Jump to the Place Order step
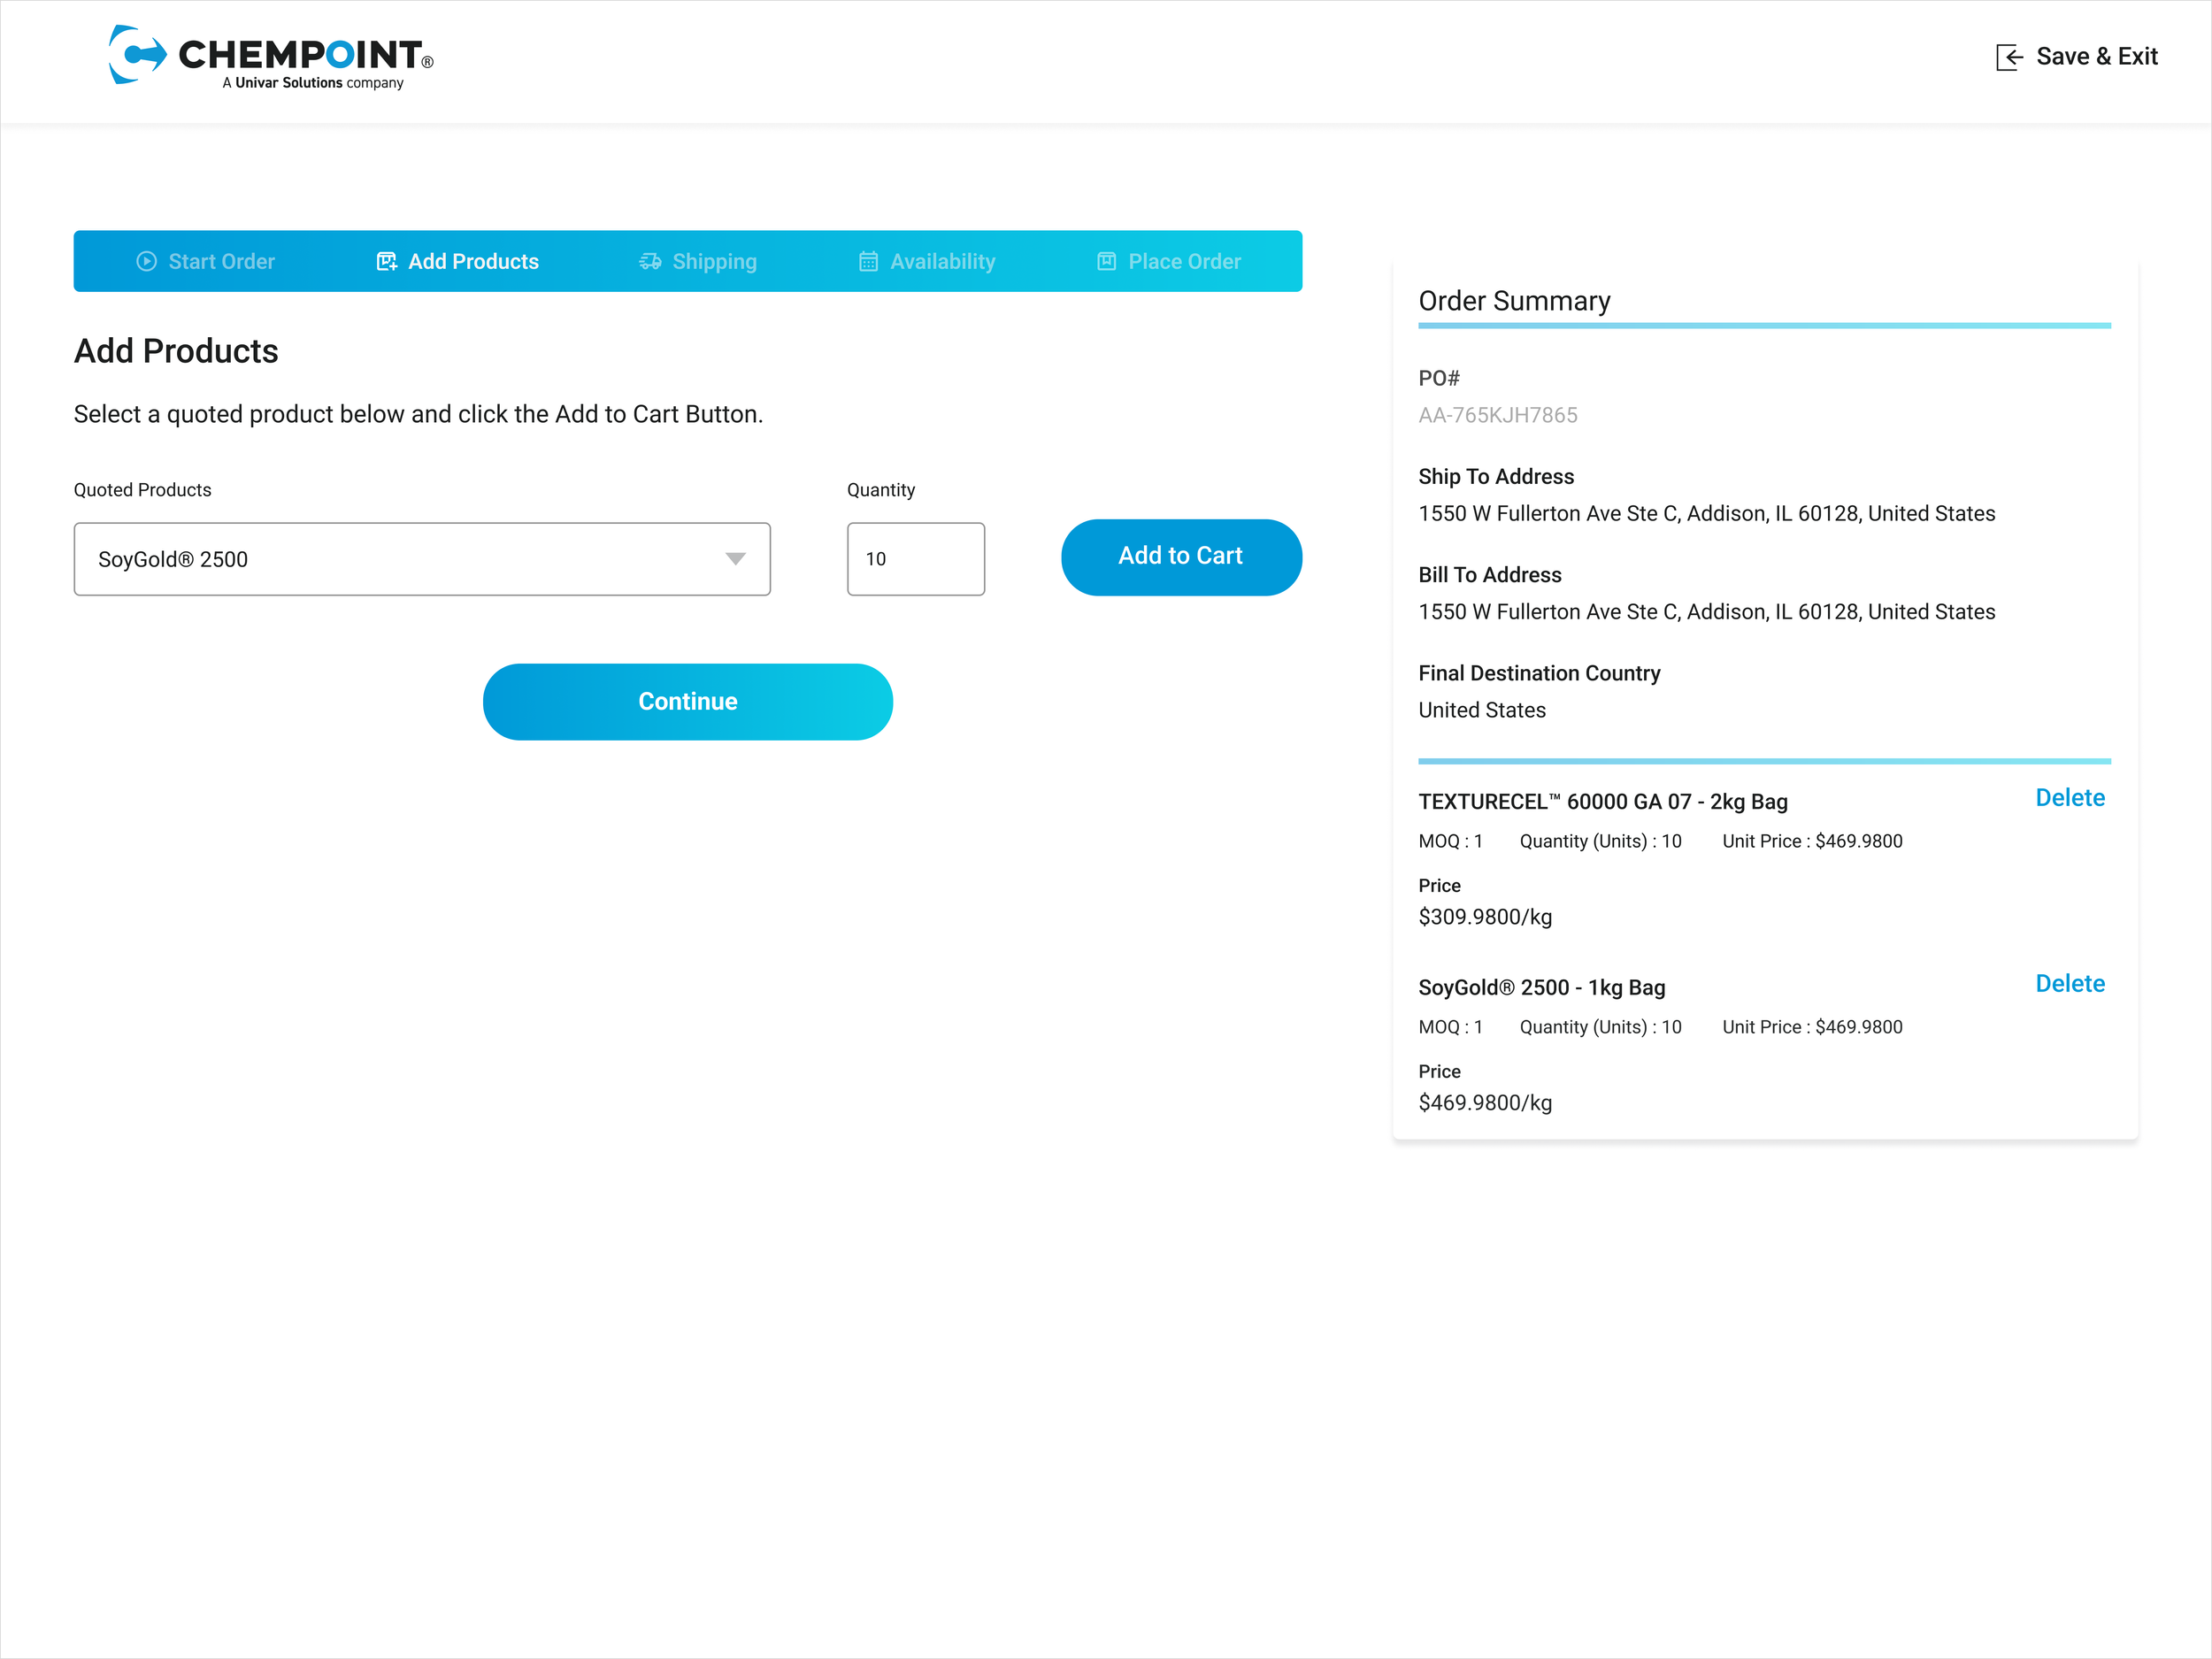The height and width of the screenshot is (1659, 2212). click(1169, 261)
